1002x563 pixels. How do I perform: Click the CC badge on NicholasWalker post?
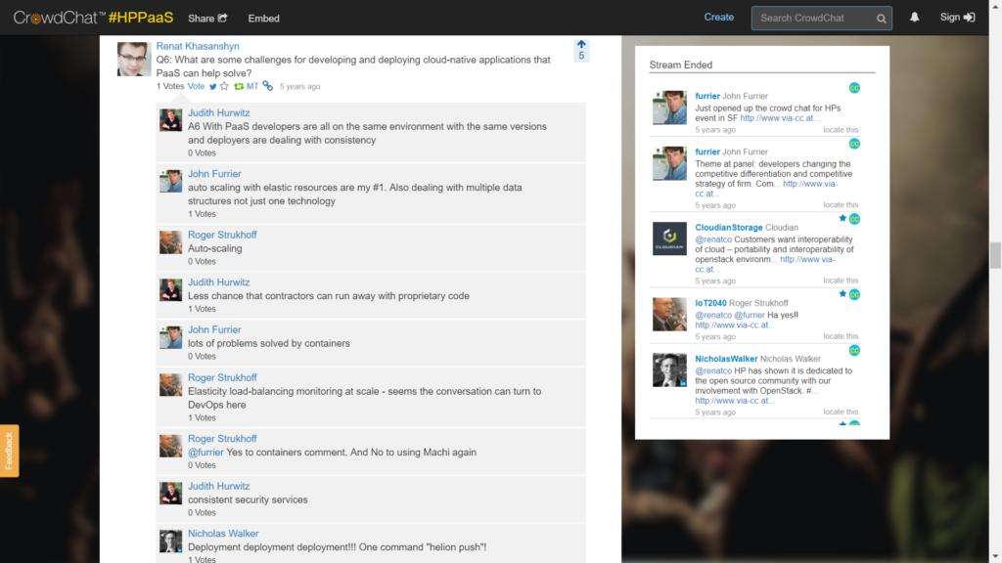click(x=854, y=351)
